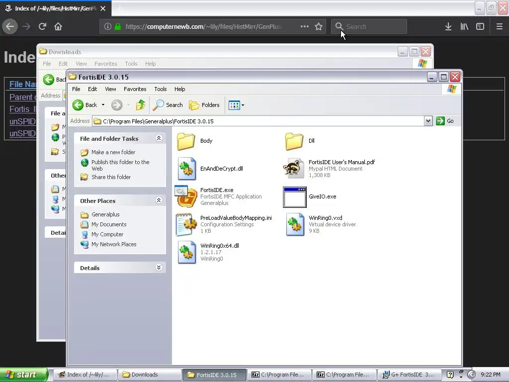Click Share this folder
Image resolution: width=509 pixels, height=382 pixels.
coord(111,177)
